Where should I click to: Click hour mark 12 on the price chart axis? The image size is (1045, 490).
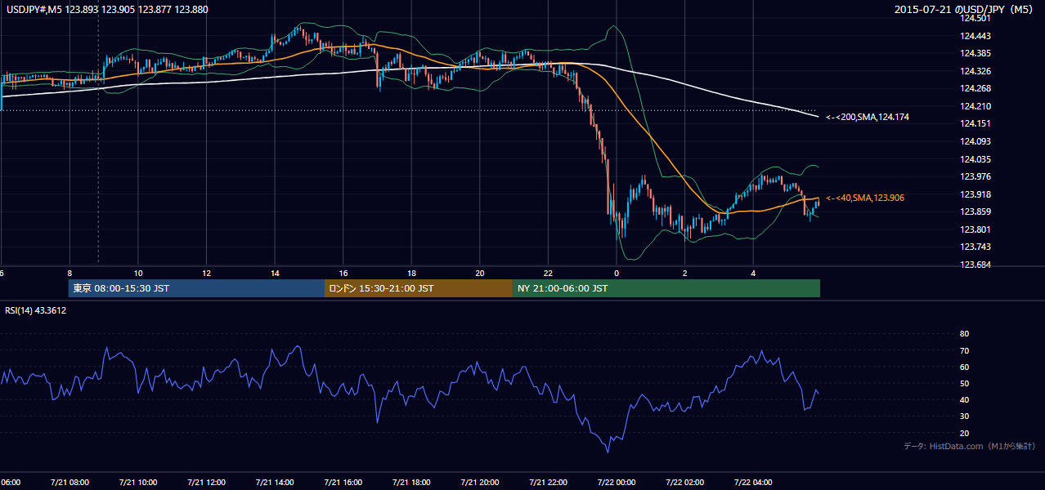206,274
